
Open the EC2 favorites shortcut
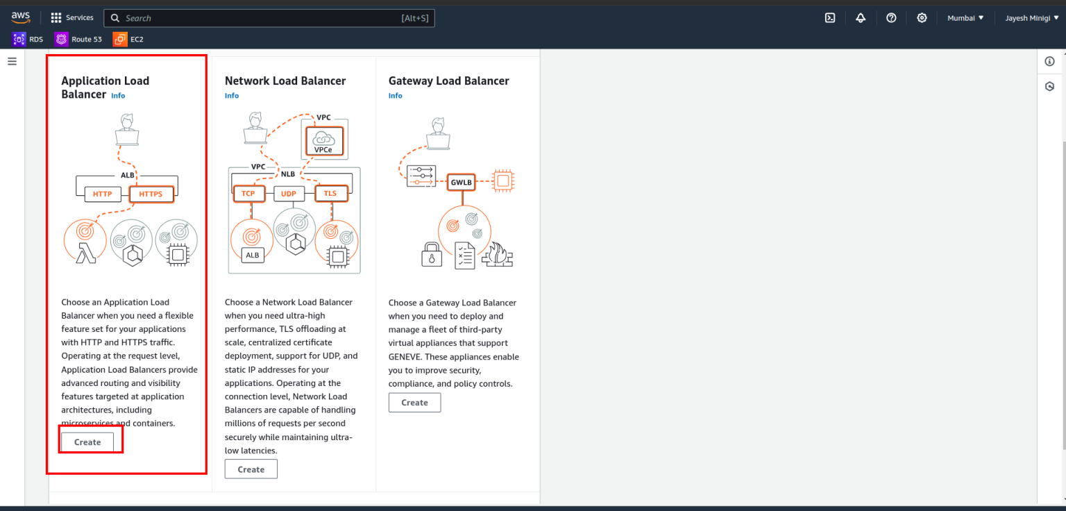point(128,39)
